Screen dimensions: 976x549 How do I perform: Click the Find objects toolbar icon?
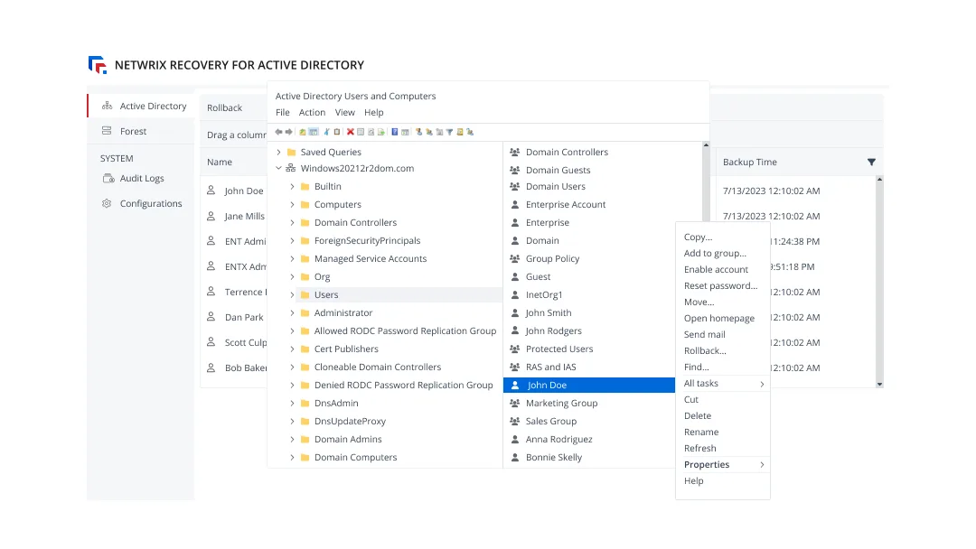[460, 132]
